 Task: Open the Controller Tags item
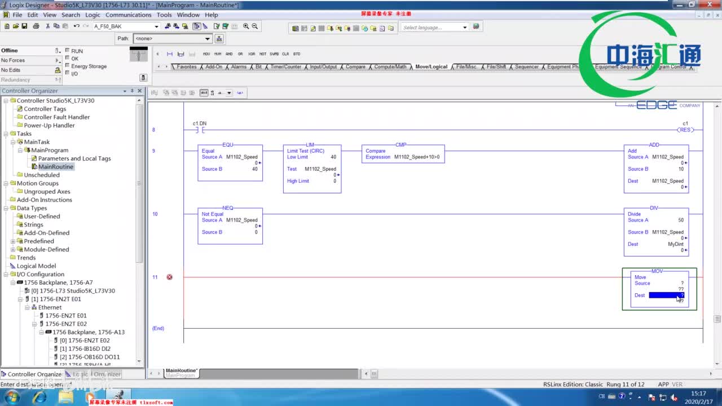click(x=45, y=109)
